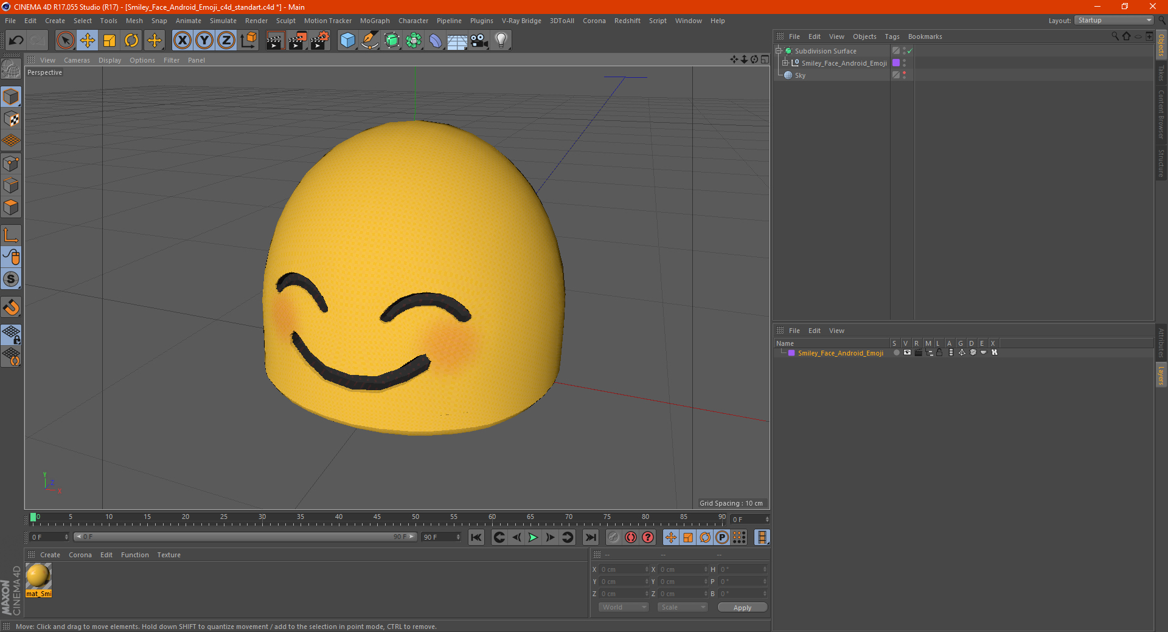Viewport: 1168px width, 632px height.
Task: Go to the start of animation
Action: click(x=476, y=537)
